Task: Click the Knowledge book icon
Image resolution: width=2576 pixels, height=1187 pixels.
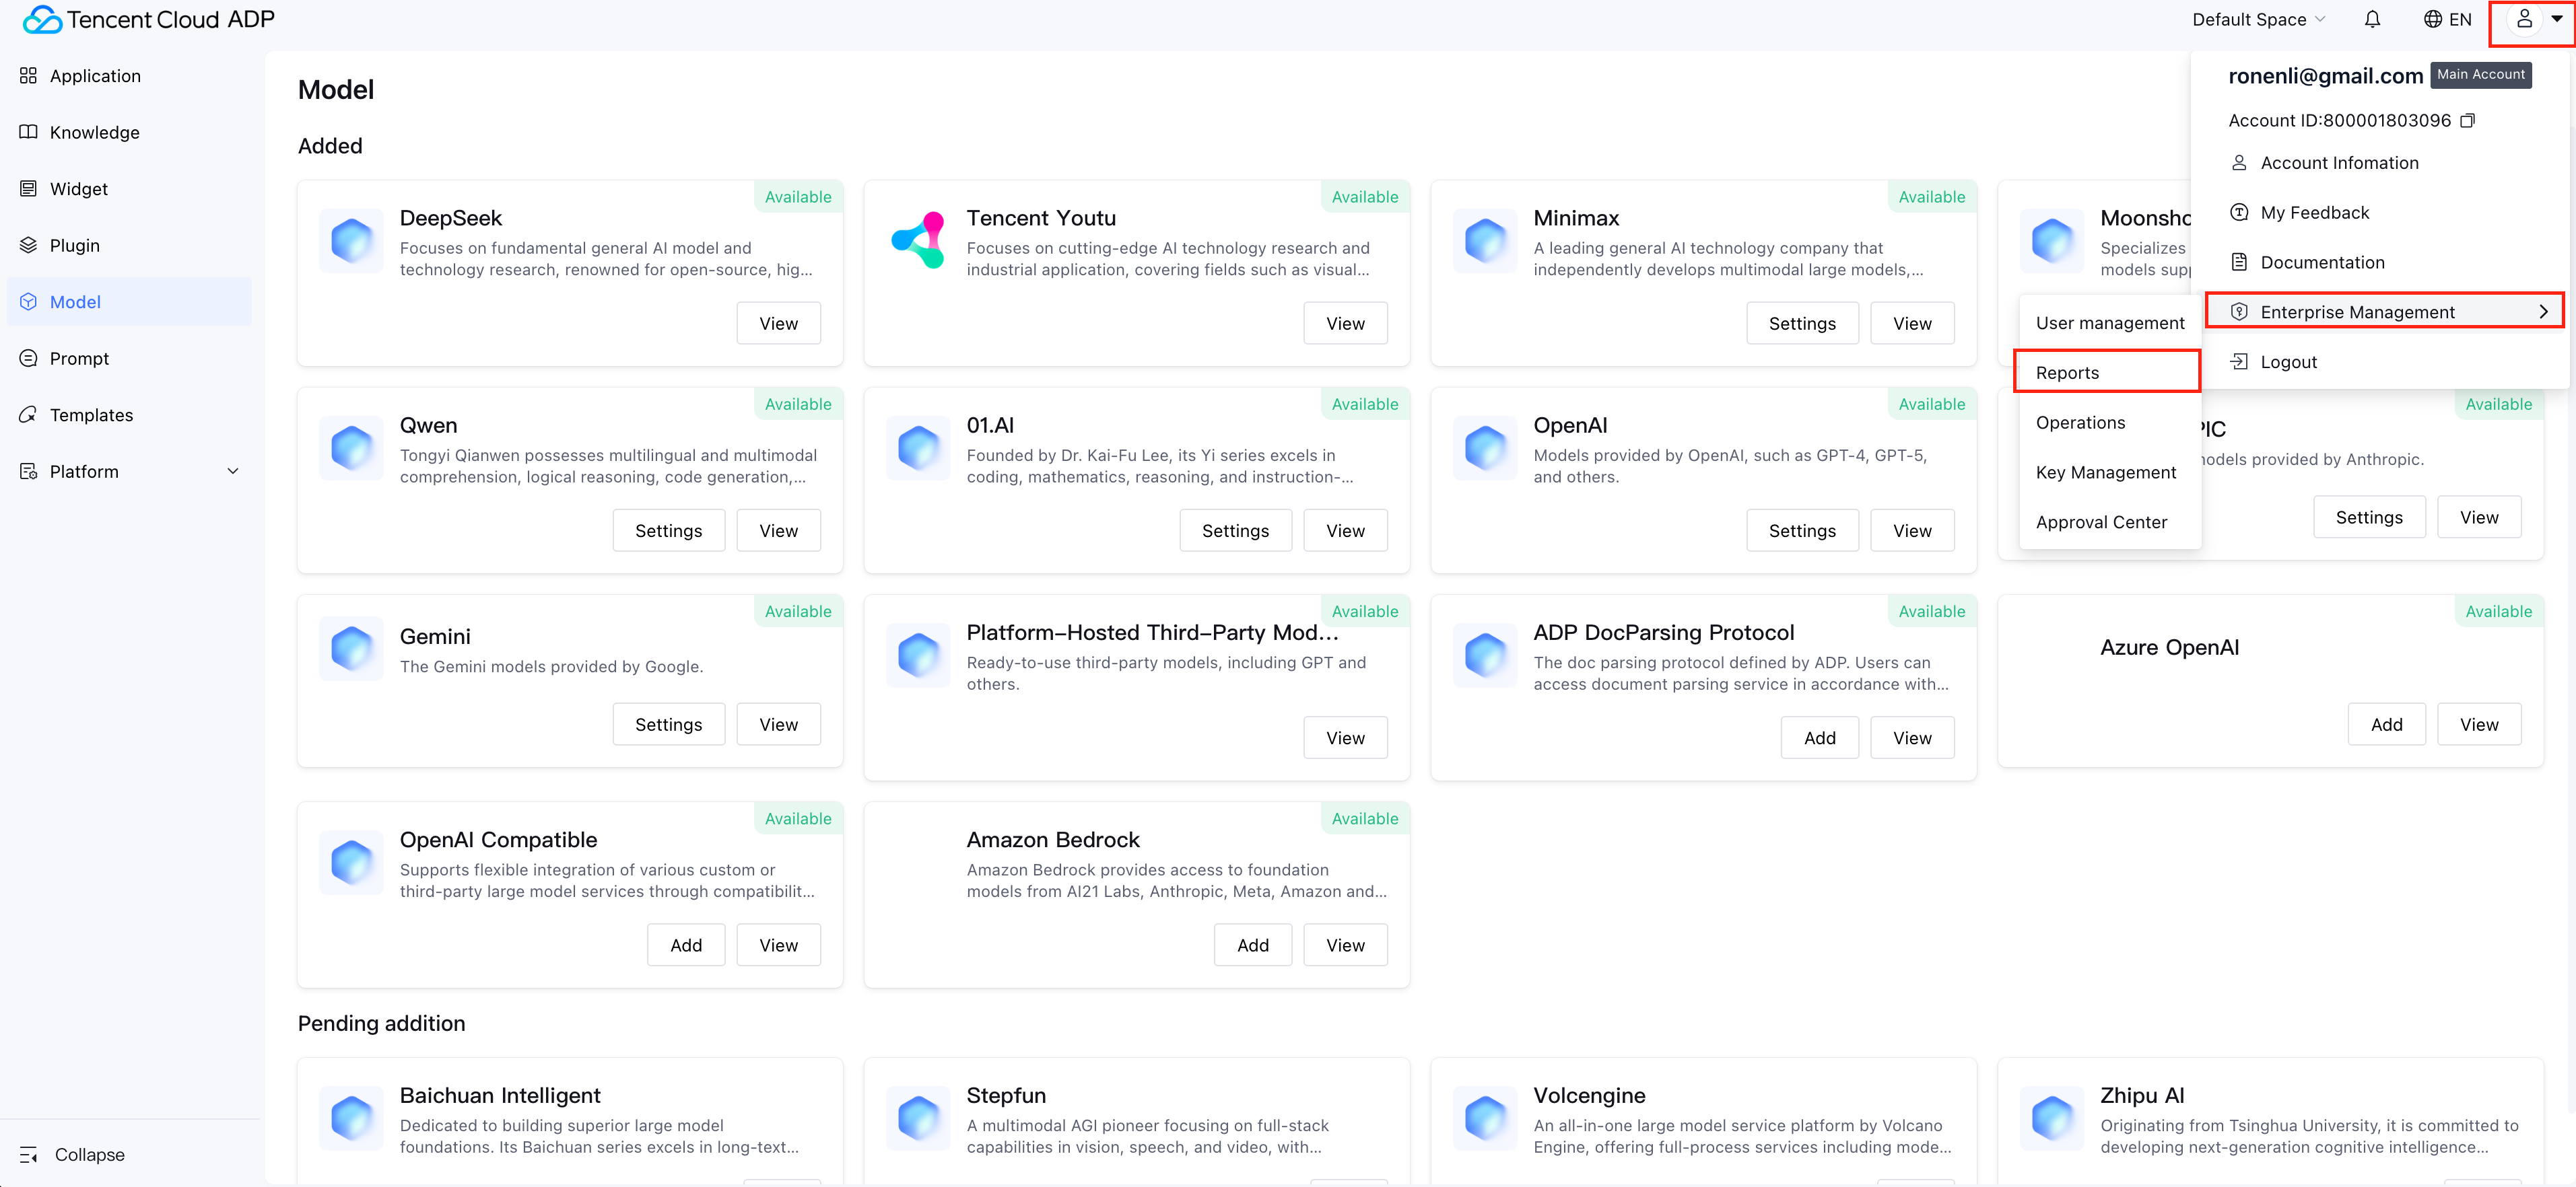Action: coord(28,133)
